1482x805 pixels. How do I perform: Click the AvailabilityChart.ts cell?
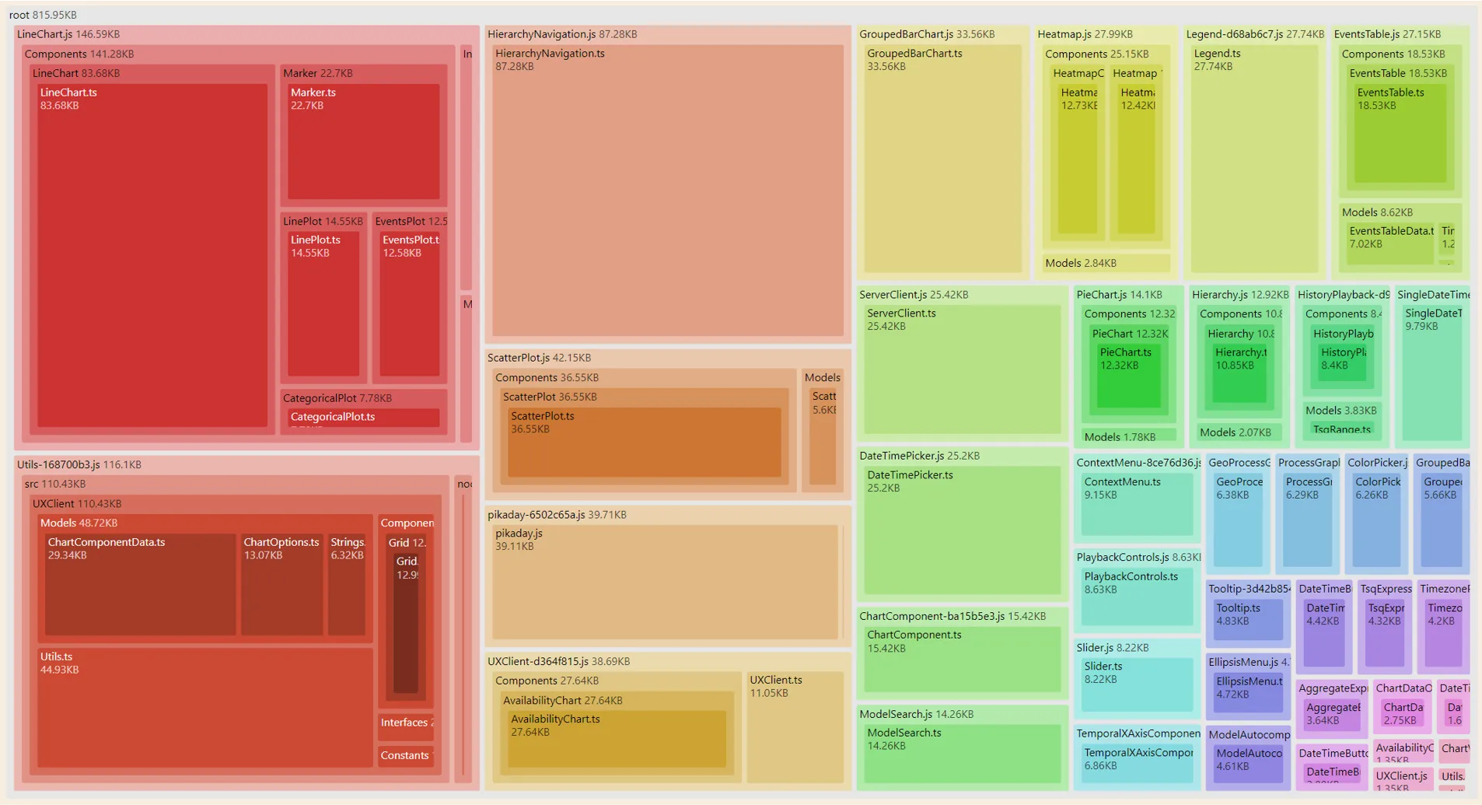(616, 735)
